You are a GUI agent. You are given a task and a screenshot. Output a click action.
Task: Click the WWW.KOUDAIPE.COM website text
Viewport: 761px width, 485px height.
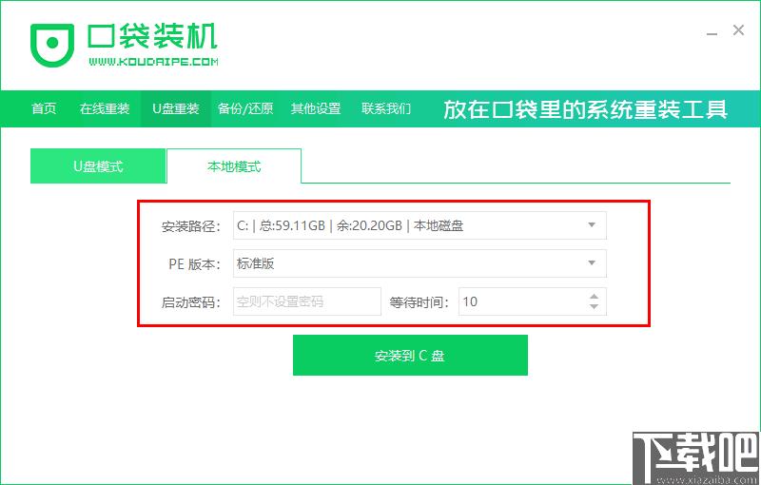[x=153, y=62]
